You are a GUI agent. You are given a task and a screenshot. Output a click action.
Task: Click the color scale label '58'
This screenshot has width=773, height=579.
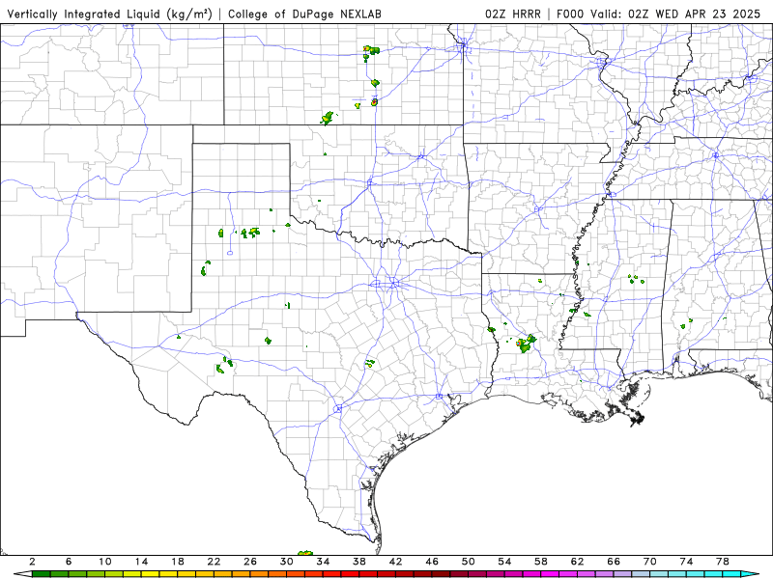541,562
